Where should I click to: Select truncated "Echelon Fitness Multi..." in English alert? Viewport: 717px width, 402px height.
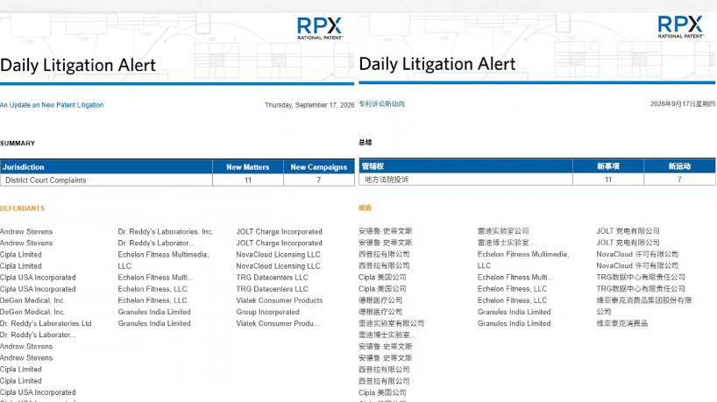(x=155, y=278)
